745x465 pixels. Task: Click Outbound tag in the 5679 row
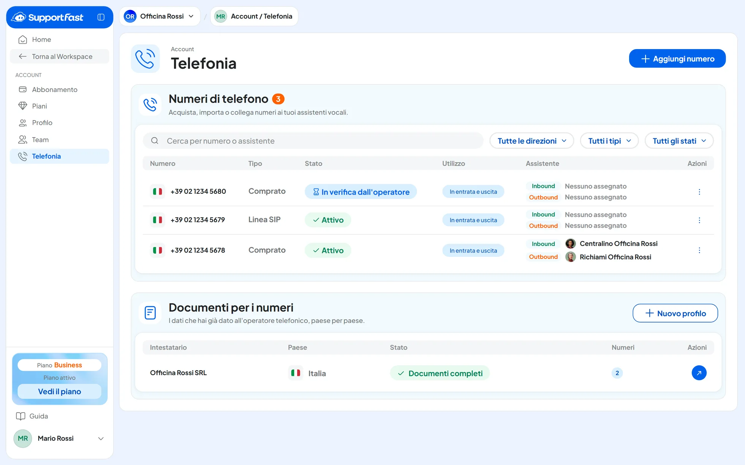click(x=543, y=225)
